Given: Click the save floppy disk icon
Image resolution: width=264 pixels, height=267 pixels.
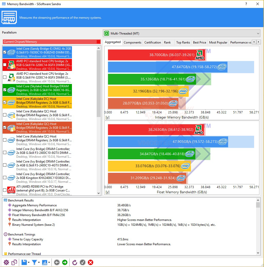Looking at the screenshot, I should pyautogui.click(x=24, y=262).
